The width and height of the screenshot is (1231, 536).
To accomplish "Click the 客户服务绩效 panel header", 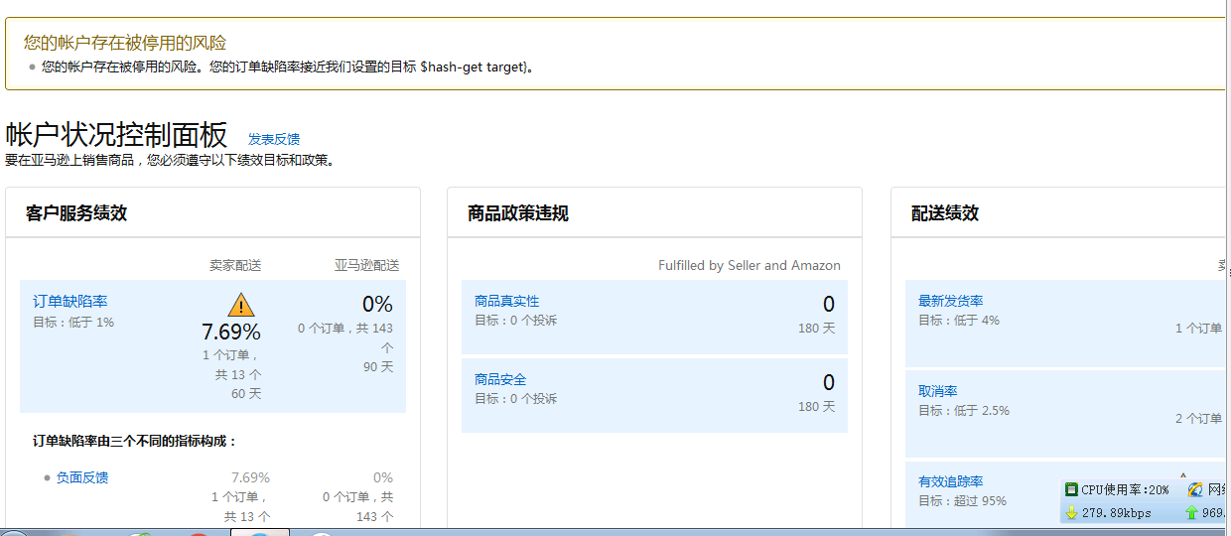I will point(76,213).
